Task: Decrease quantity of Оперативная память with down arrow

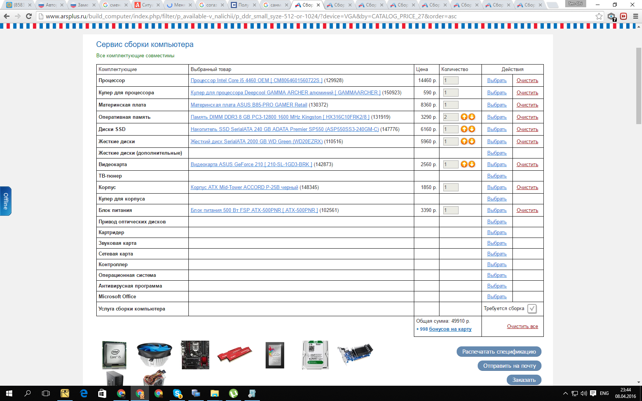Action: pyautogui.click(x=472, y=117)
